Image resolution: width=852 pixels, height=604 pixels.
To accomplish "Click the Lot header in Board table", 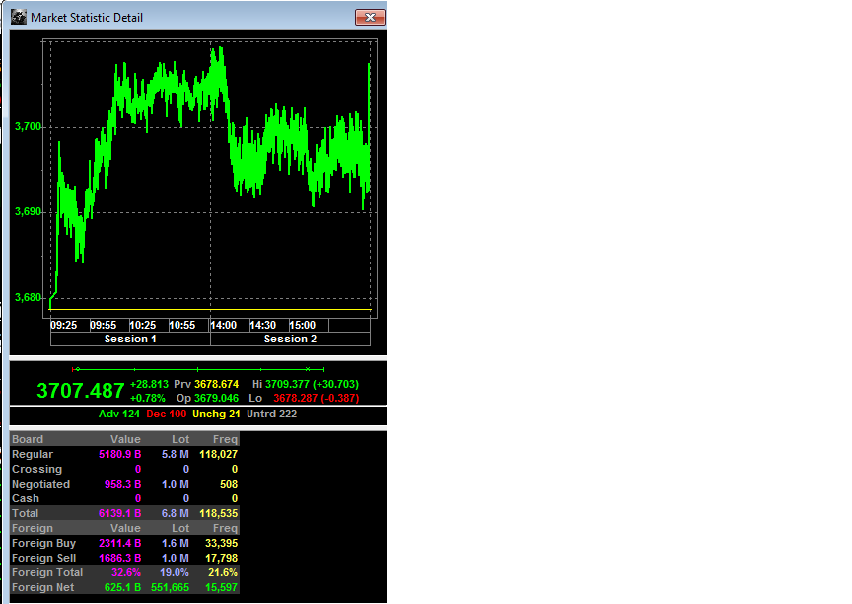I will coord(180,439).
